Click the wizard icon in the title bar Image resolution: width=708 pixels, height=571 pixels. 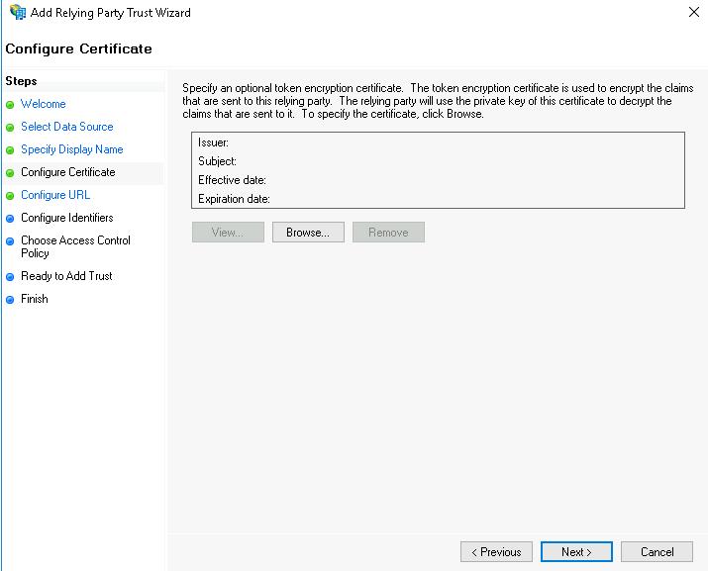(17, 13)
